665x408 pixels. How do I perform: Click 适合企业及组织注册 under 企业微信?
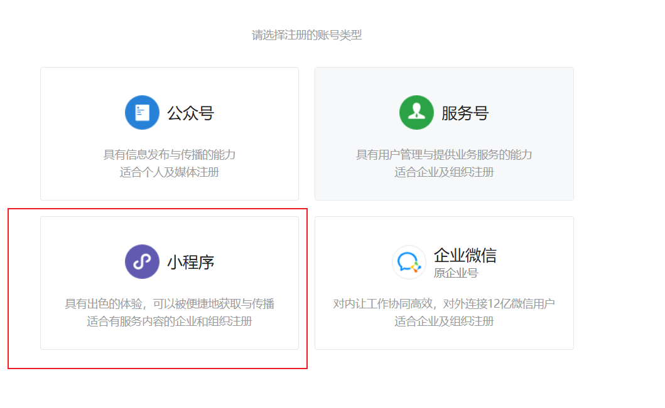tap(444, 322)
